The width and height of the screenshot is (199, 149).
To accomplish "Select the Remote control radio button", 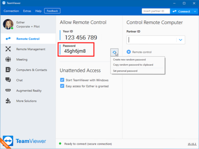I will coord(128,52).
